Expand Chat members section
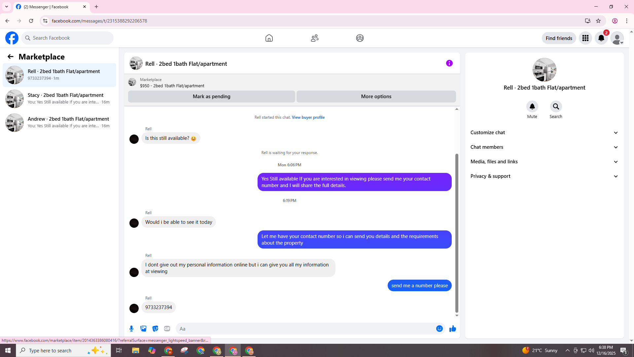Screen dimensions: 634x357 (x=544, y=147)
